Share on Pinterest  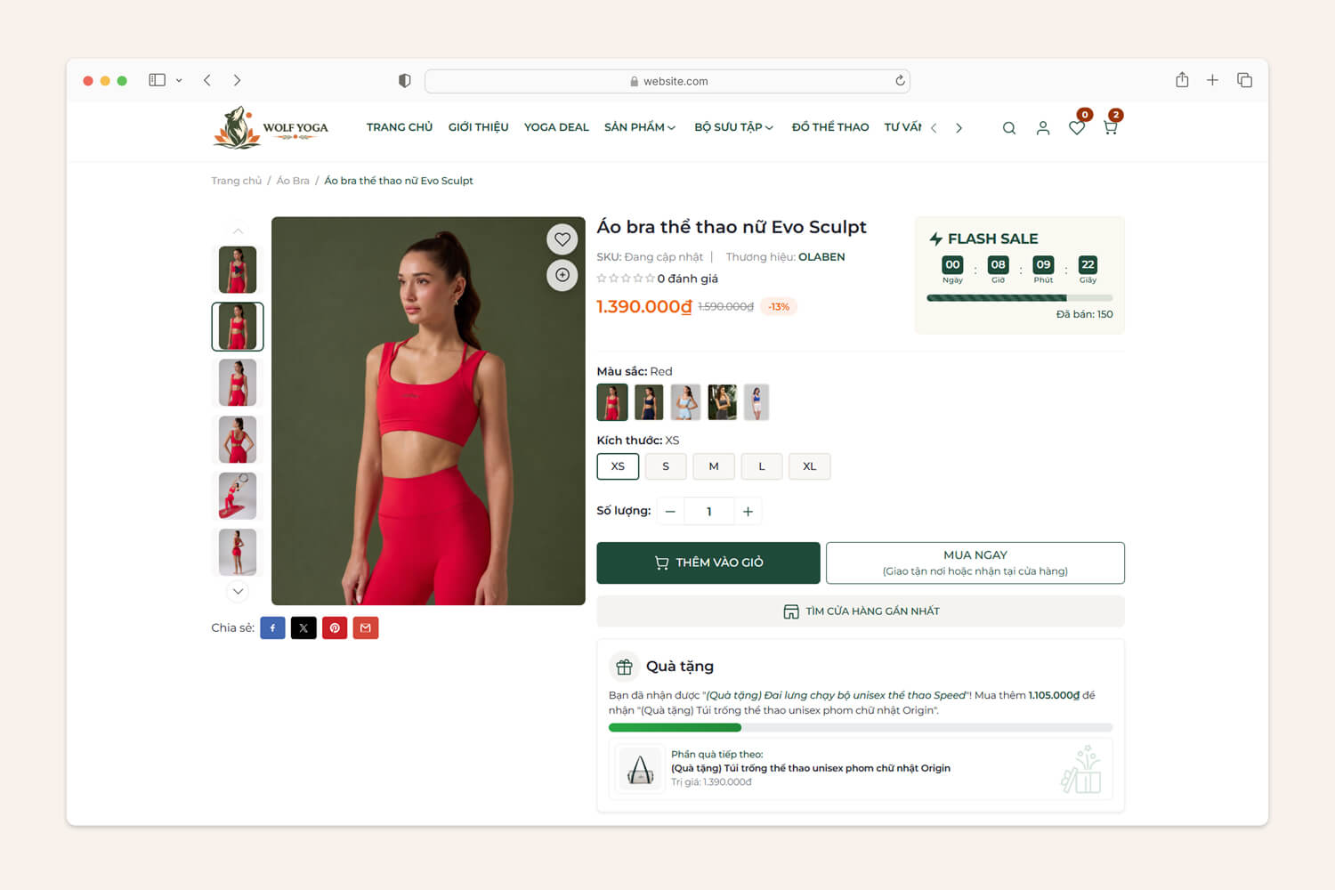click(x=335, y=628)
